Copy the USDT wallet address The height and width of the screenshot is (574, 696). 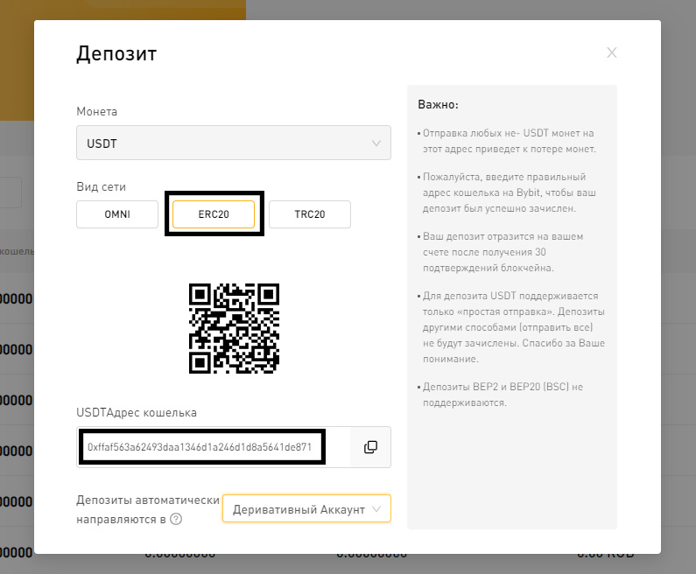(370, 447)
